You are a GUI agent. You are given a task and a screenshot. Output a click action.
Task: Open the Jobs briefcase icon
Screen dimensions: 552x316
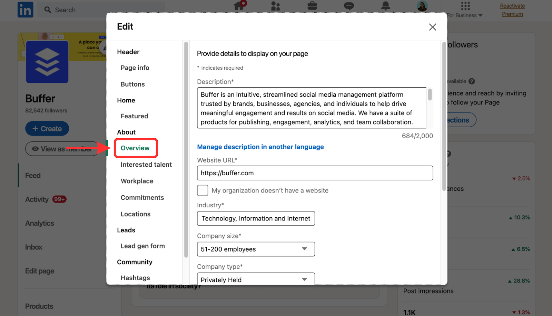(312, 6)
